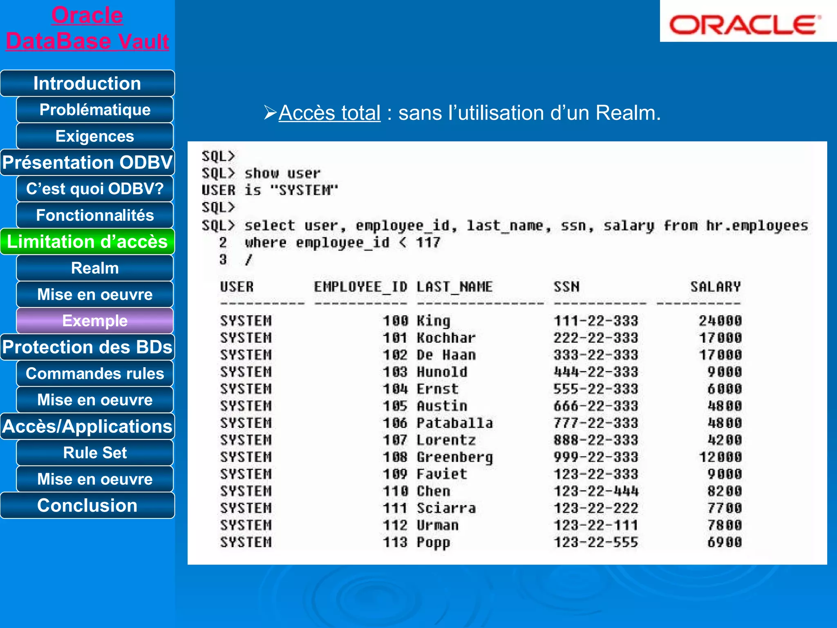Open the Commandes rules section
This screenshot has height=628, width=837.
pyautogui.click(x=95, y=373)
